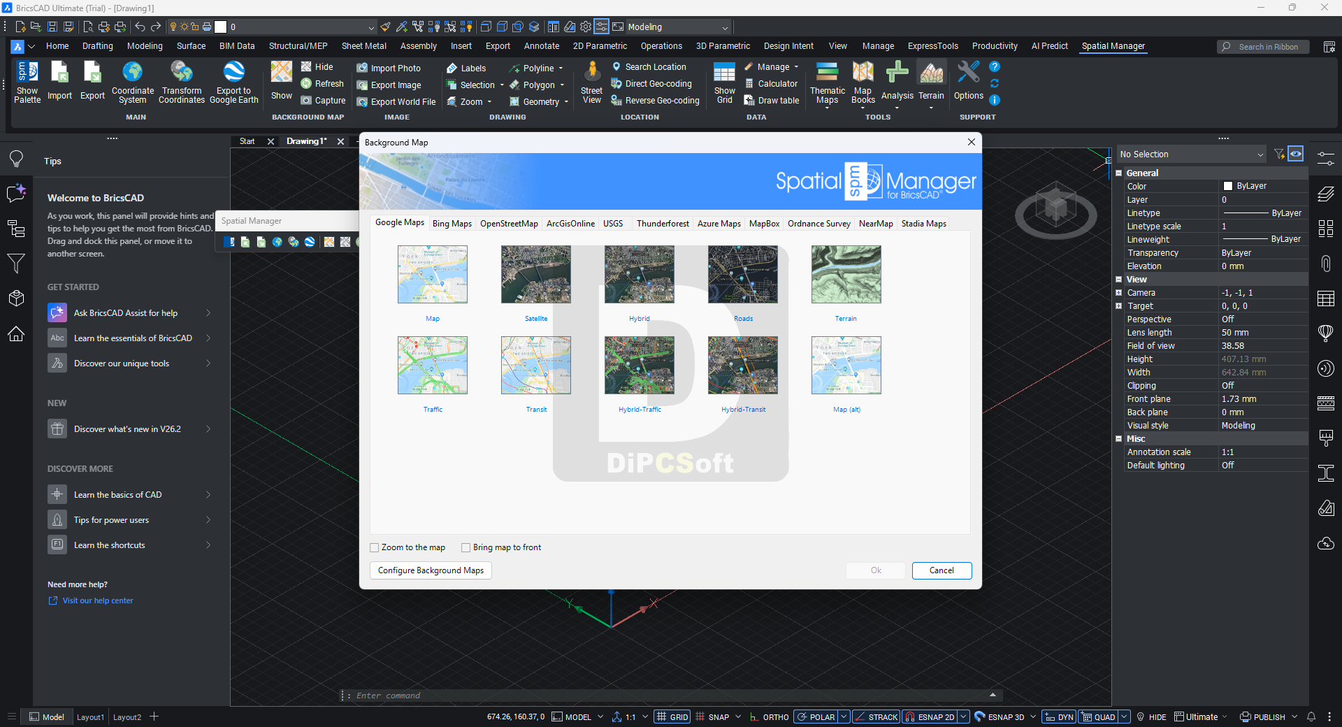The width and height of the screenshot is (1342, 727).
Task: Open the Drafting ribbon tab
Action: pos(97,46)
